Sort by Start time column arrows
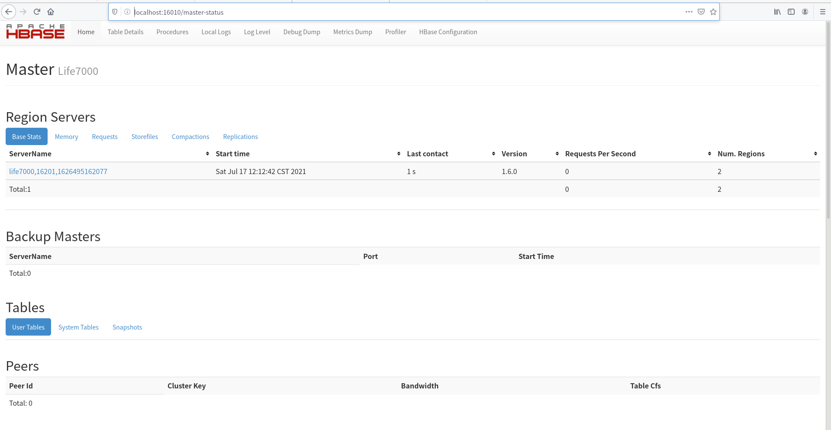This screenshot has width=831, height=430. coord(399,154)
